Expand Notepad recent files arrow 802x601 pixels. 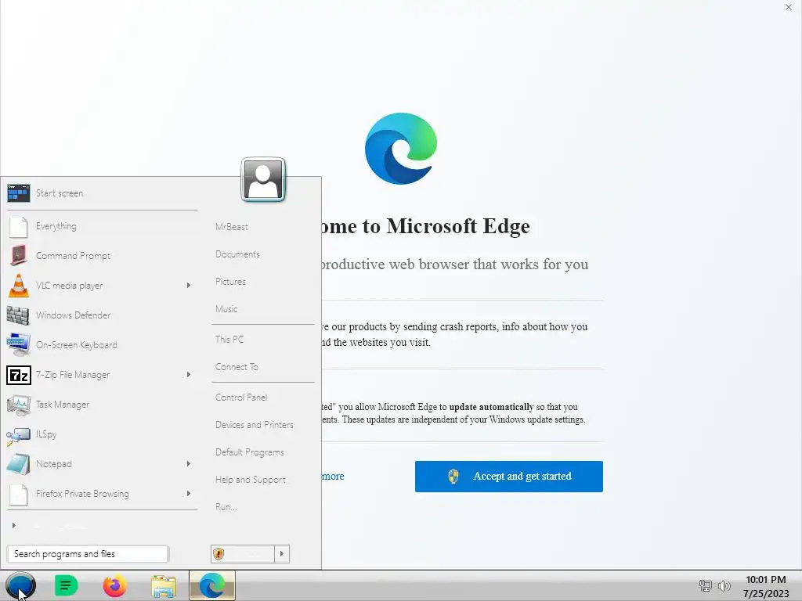tap(188, 463)
